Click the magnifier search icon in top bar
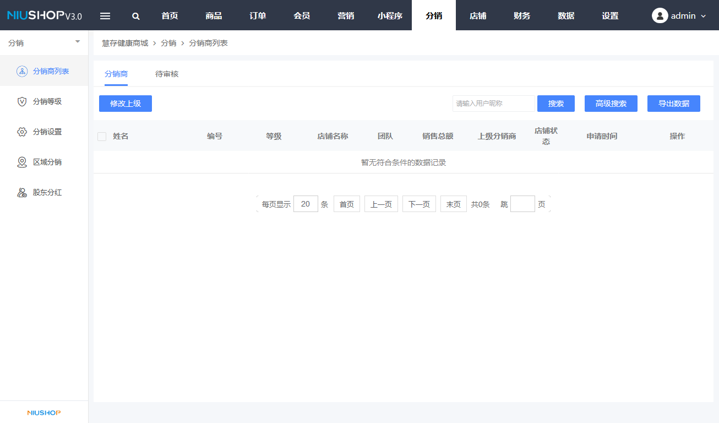 (136, 16)
